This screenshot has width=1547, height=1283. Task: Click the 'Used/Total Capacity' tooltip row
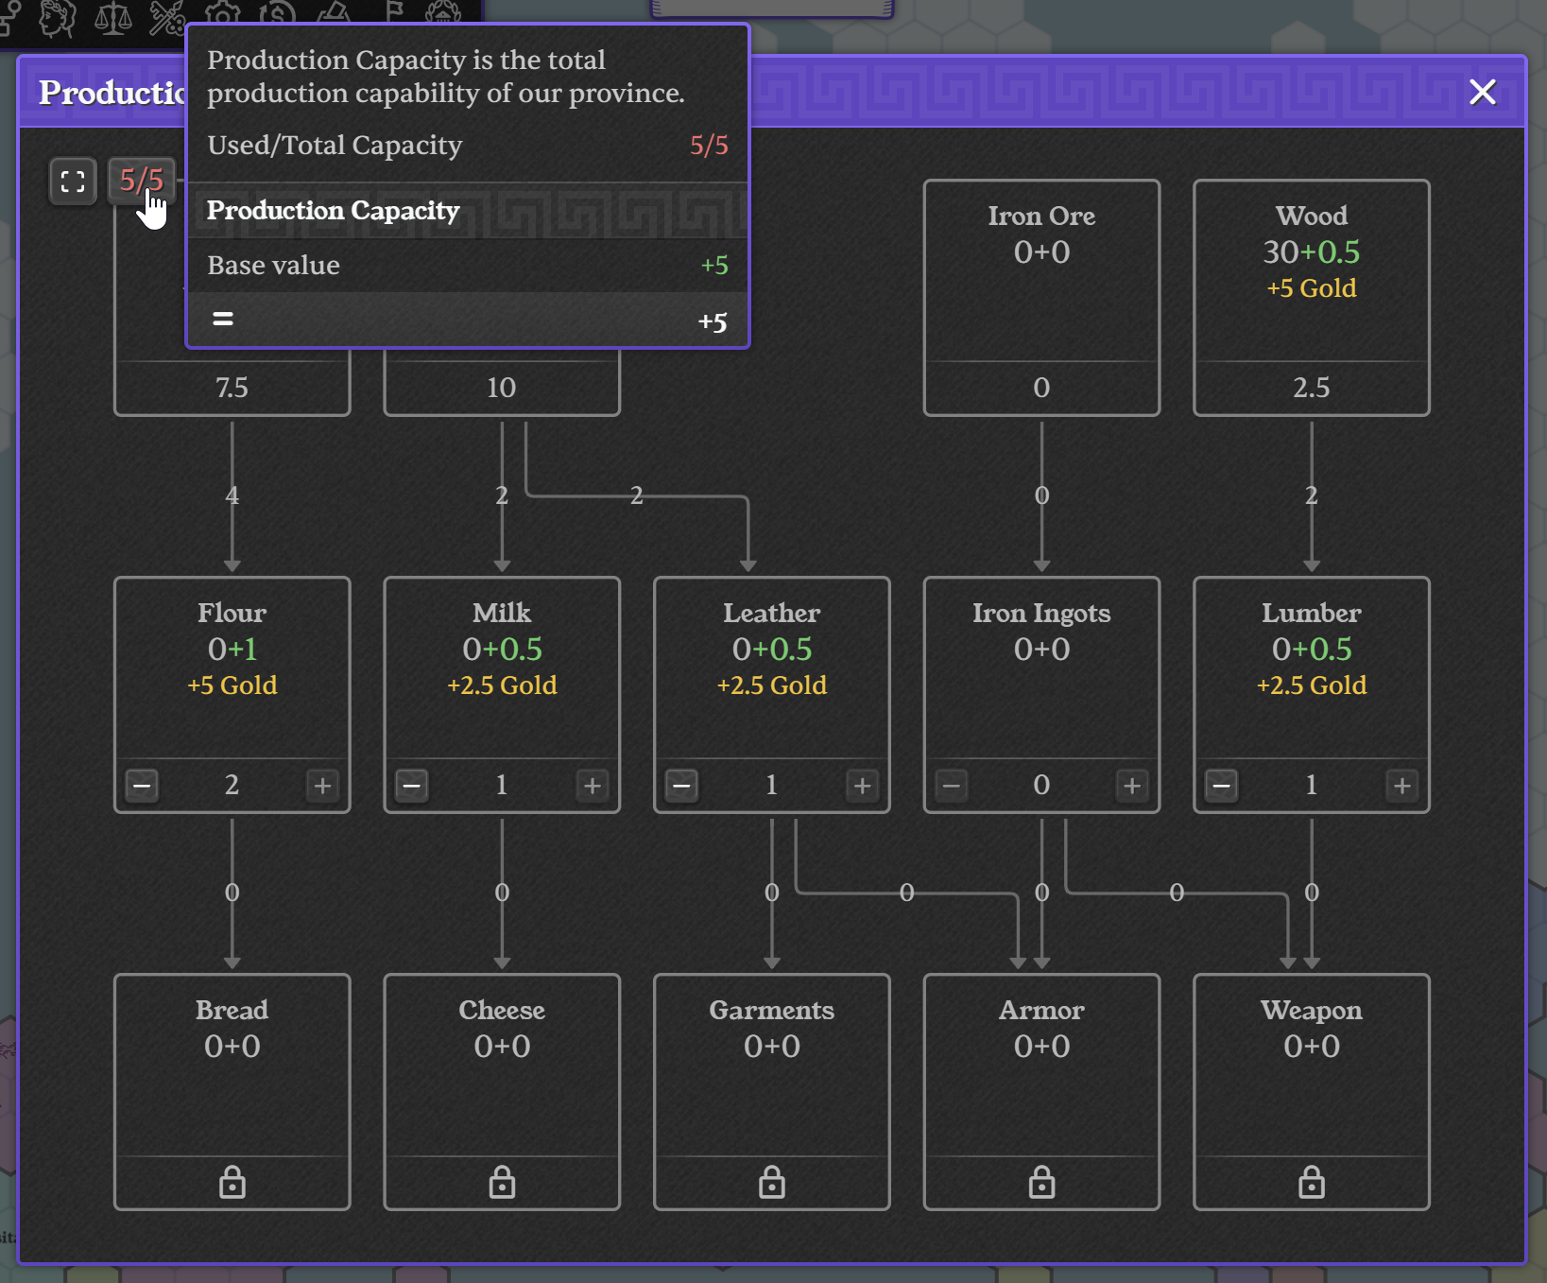468,146
